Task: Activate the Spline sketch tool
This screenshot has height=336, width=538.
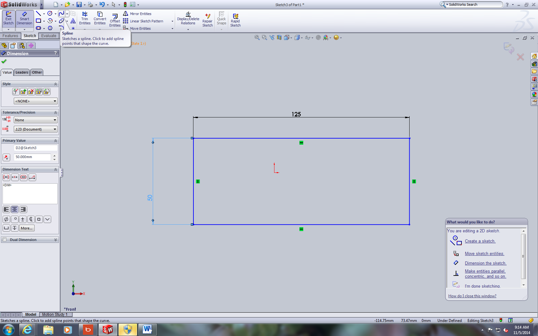Action: pyautogui.click(x=61, y=13)
